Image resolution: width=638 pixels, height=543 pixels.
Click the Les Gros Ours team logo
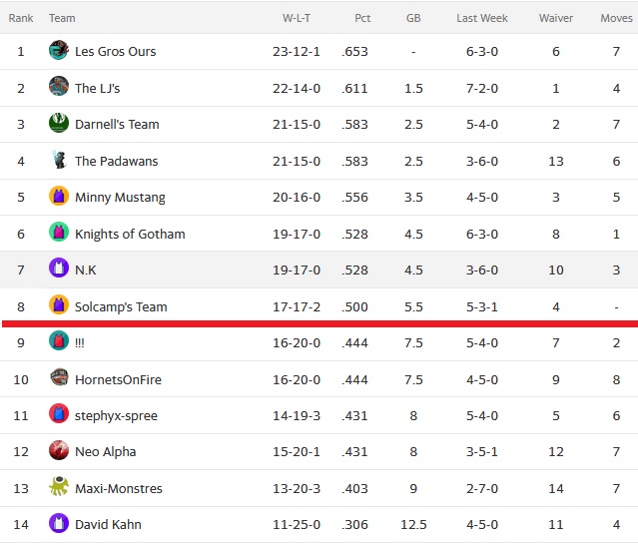(59, 50)
